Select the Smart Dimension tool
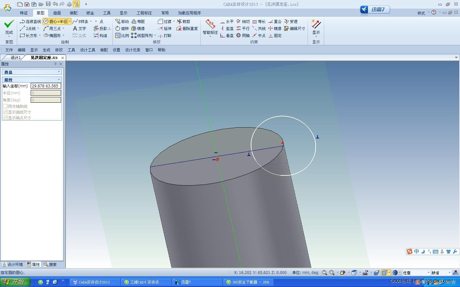The image size is (460, 287). click(210, 27)
